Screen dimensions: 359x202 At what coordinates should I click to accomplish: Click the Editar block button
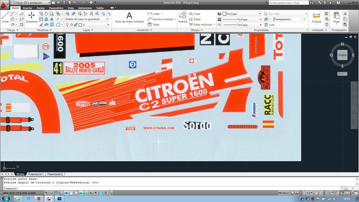(195, 19)
